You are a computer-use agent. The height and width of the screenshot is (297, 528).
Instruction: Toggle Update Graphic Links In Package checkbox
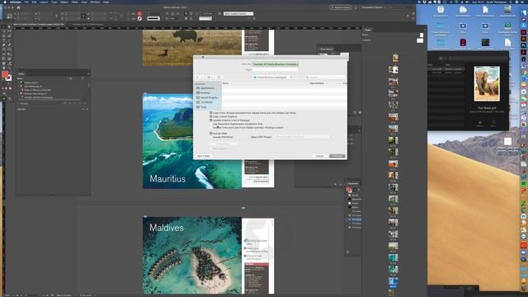[211, 120]
